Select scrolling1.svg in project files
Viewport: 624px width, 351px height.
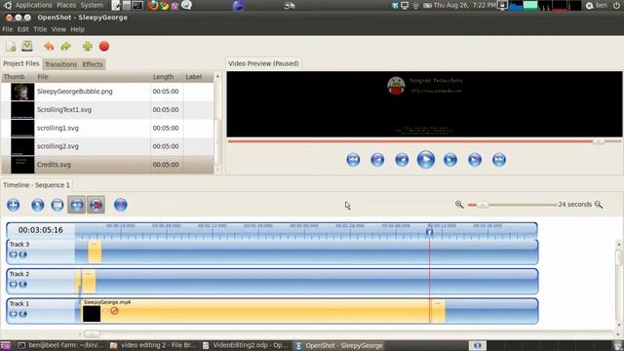pyautogui.click(x=107, y=128)
